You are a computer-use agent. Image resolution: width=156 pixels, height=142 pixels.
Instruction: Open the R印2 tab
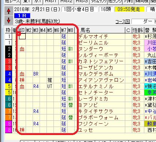(67, 1)
